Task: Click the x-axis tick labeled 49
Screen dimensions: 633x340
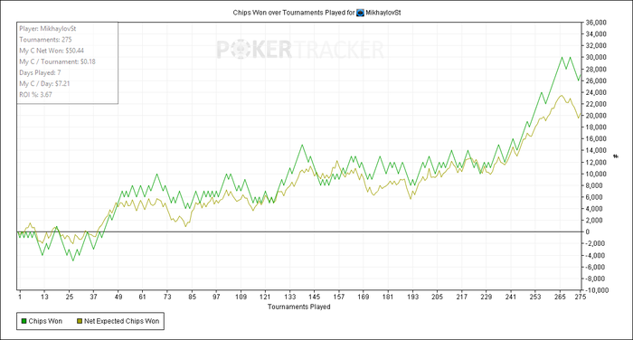Action: click(x=118, y=297)
